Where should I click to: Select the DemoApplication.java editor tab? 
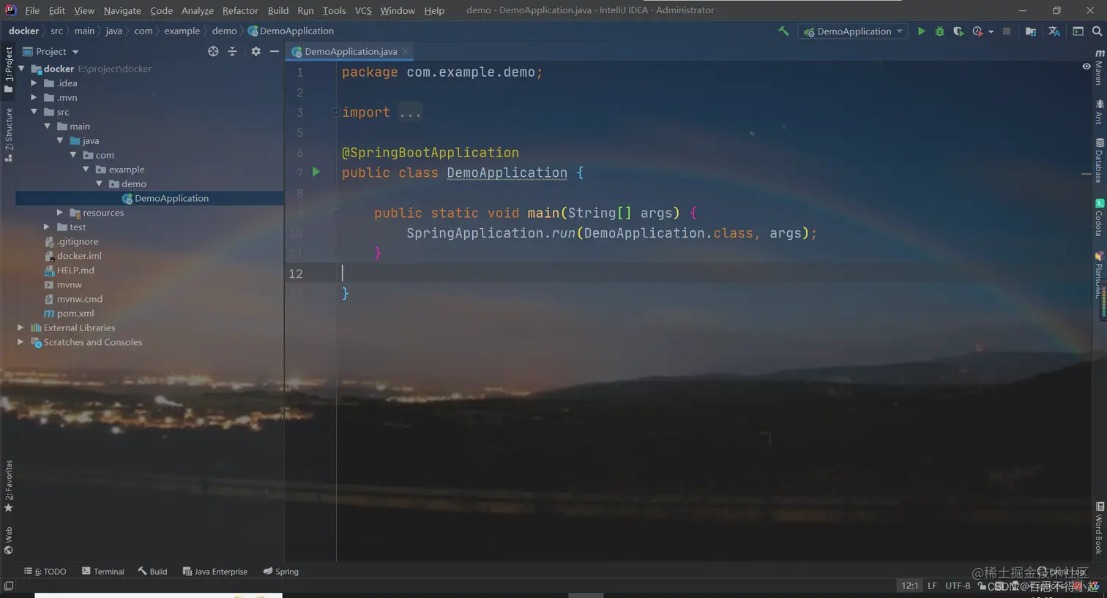351,51
